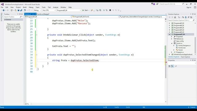Open the Programa05_04 startup project dropdown
The image size is (197, 111).
coord(69,10)
